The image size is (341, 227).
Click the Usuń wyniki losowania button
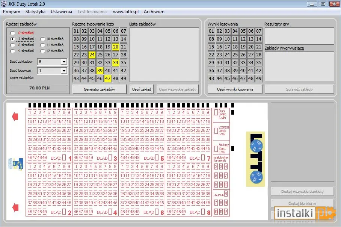click(x=235, y=89)
